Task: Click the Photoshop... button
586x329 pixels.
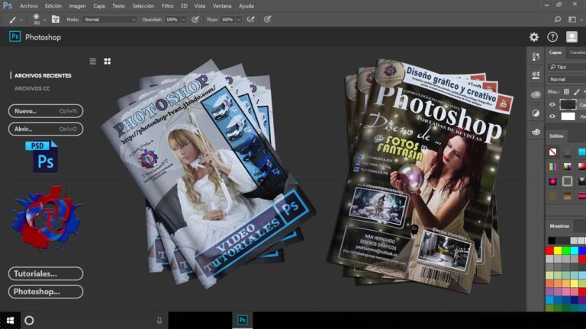Action: coord(46,292)
